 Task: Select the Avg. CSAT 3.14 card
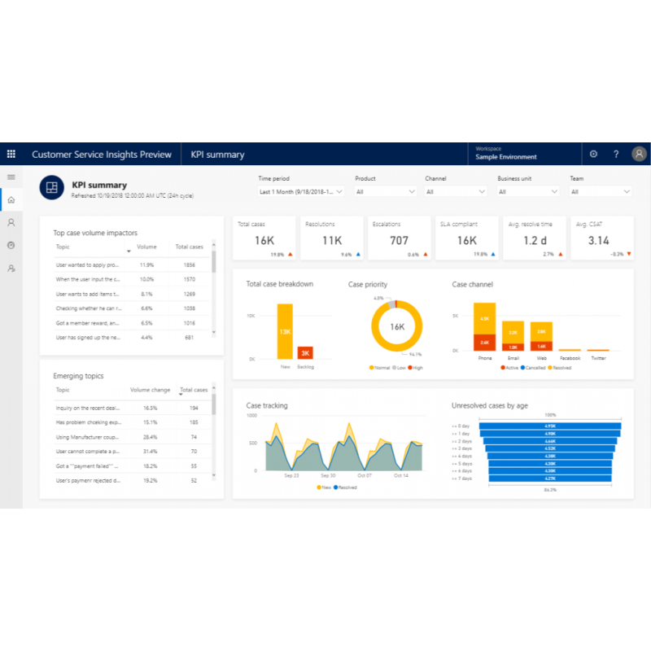(602, 238)
